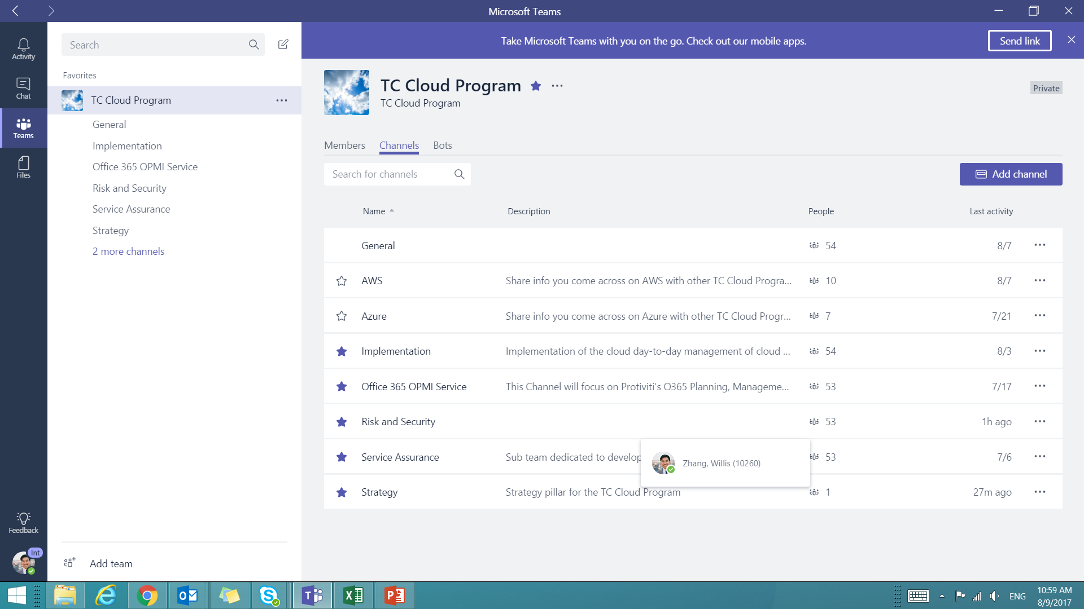Click the channel search magnifier icon
This screenshot has height=609, width=1084.
460,174
